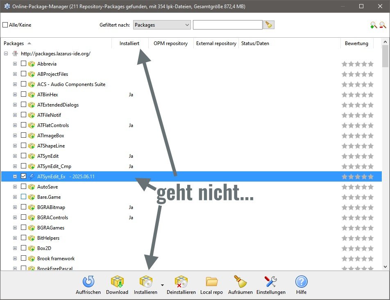Click the repository server icon beside packages.lazarus-ide.org
The image size is (390, 300).
pyautogui.click(x=15, y=53)
